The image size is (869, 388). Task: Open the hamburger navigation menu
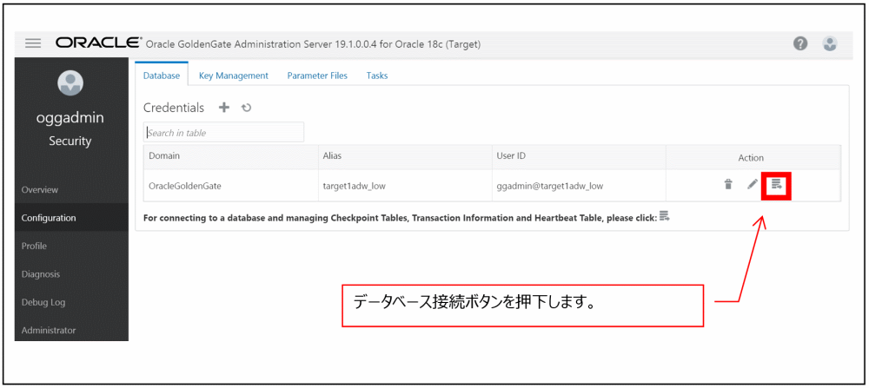[33, 43]
